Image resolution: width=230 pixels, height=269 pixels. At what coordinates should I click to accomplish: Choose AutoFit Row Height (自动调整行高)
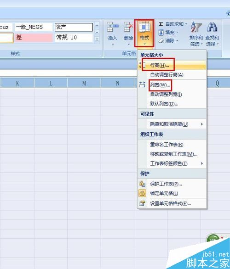pos(172,75)
